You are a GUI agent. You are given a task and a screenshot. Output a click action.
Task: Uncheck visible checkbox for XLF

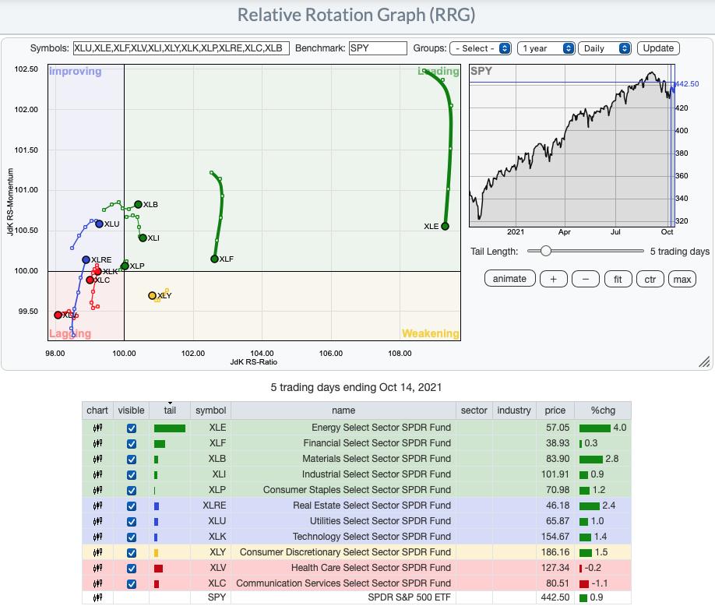132,444
